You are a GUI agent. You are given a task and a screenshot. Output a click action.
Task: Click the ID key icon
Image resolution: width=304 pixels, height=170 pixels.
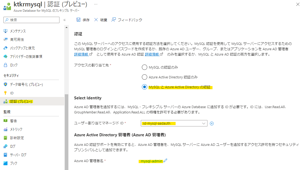[x=5, y=93]
